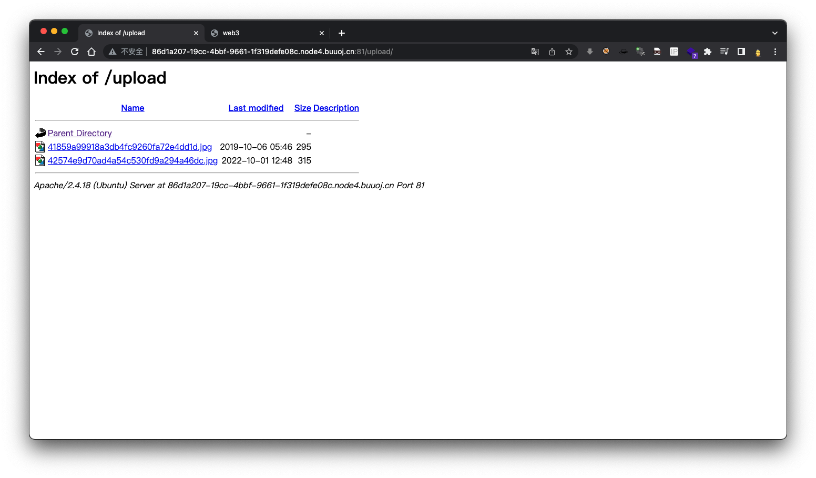816x478 pixels.
Task: Bookmark this page with the star icon
Action: [x=569, y=52]
